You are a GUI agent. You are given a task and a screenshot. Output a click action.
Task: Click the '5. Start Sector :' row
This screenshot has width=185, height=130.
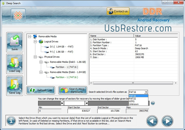coord(134,51)
